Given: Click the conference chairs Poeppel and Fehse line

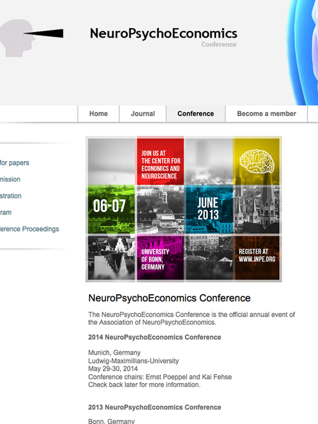Looking at the screenshot, I should click(x=160, y=377).
